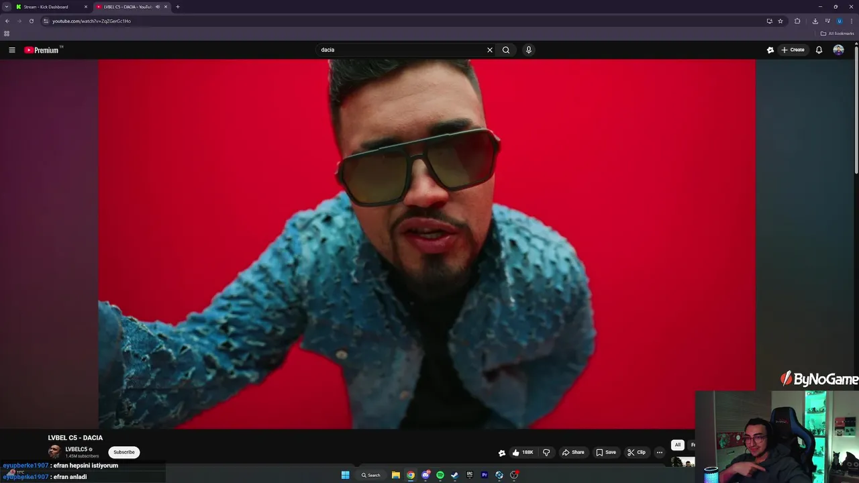This screenshot has width=859, height=483.
Task: Open the YouTube guide hamburger menu
Action: [11, 50]
